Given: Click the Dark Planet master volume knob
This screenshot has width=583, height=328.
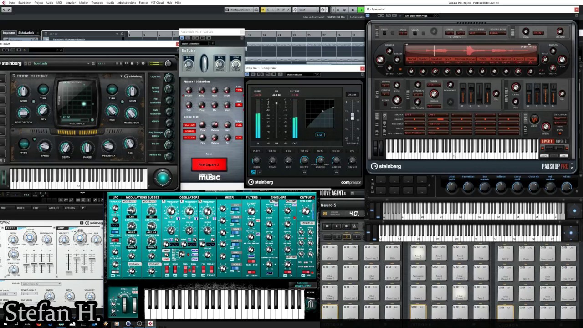Looking at the screenshot, I should pyautogui.click(x=169, y=63).
